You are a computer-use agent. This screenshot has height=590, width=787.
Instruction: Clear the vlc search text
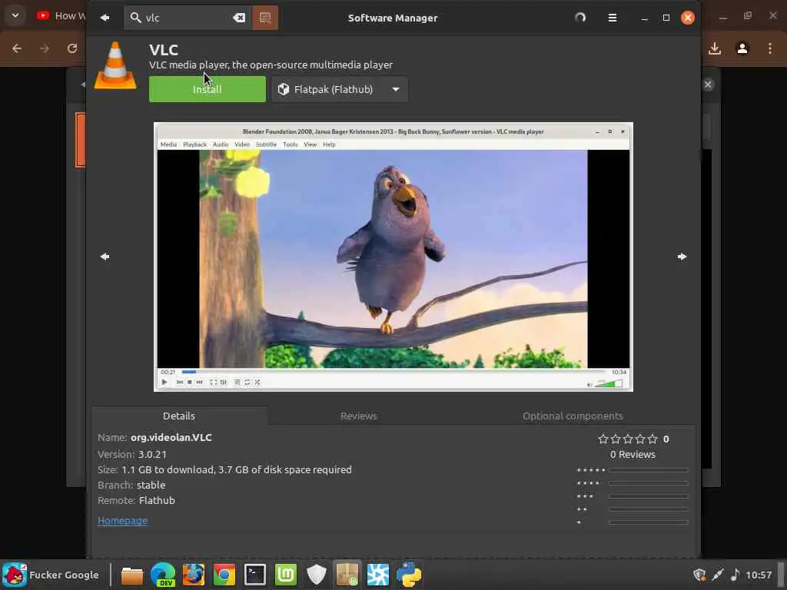(x=240, y=18)
